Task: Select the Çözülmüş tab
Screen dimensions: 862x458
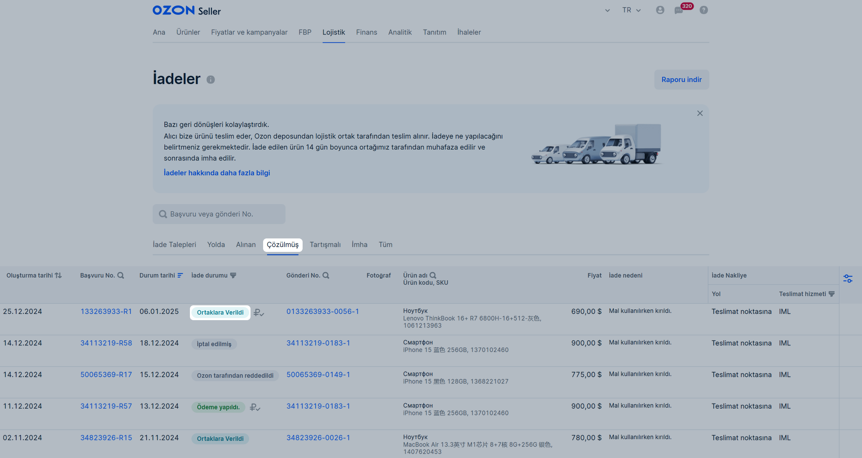Action: (283, 245)
